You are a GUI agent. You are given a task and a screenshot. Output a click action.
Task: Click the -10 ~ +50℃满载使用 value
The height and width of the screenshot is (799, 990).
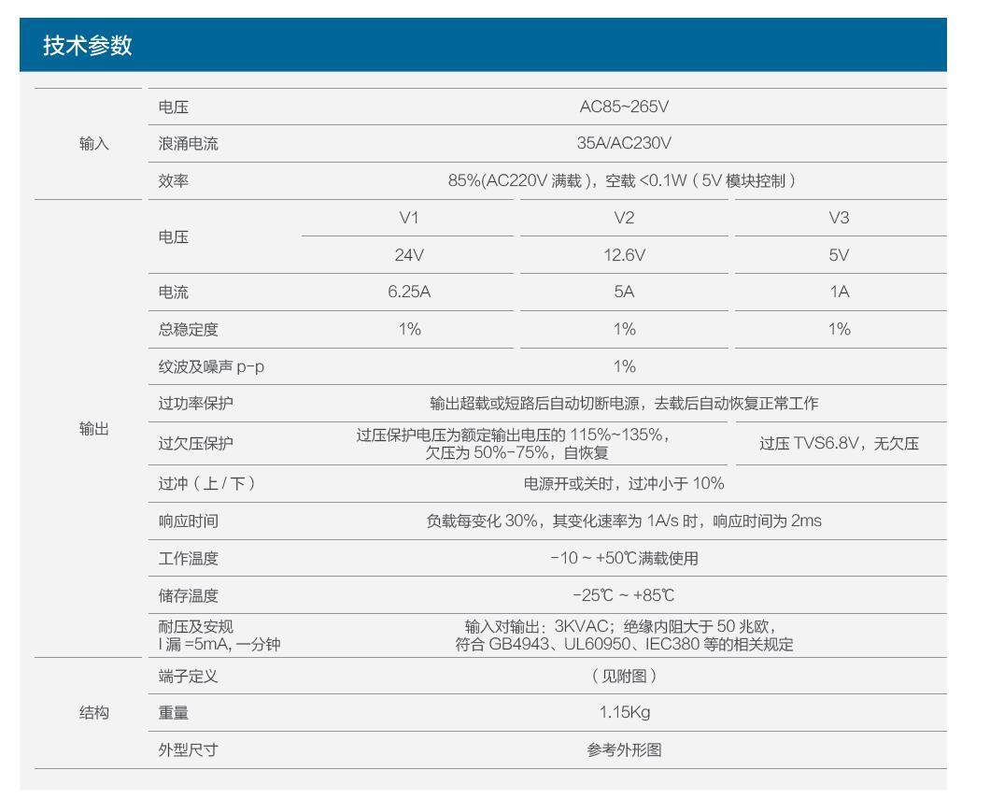624,558
